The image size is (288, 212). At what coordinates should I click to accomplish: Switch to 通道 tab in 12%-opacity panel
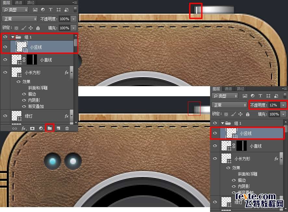(228, 89)
